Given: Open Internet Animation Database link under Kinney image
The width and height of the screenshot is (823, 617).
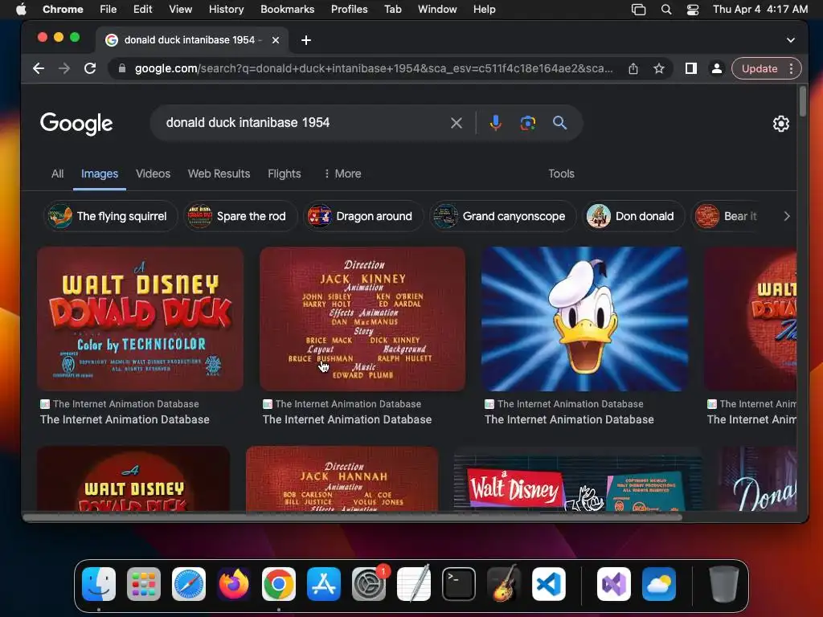Looking at the screenshot, I should point(347,419).
